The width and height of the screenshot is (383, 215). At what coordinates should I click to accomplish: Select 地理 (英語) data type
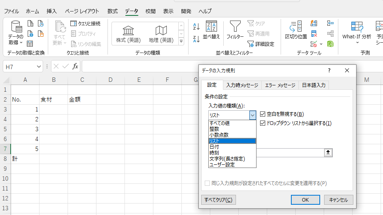tap(161, 34)
